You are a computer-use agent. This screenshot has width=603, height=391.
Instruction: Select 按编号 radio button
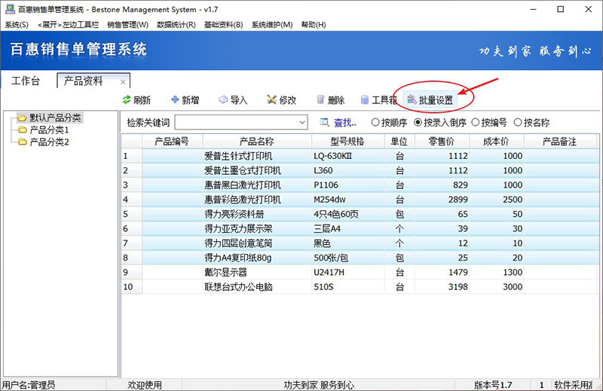coord(476,123)
